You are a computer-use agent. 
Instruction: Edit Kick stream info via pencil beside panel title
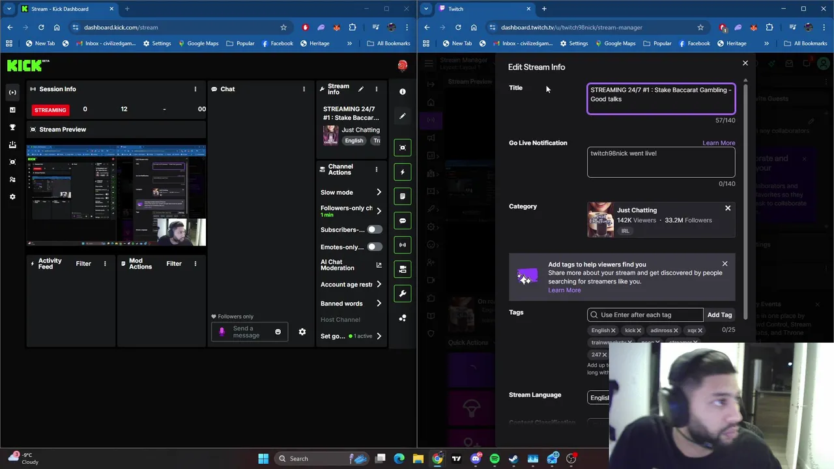pyautogui.click(x=361, y=89)
